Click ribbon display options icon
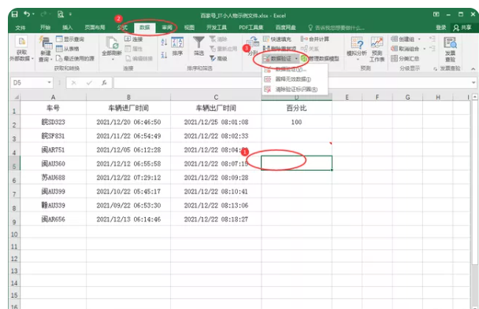This screenshot has width=479, height=309. tap(436, 14)
